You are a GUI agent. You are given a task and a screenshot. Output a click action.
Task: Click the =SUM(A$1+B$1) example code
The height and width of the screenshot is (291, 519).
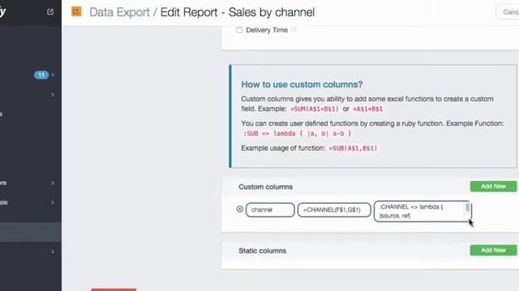coord(315,109)
